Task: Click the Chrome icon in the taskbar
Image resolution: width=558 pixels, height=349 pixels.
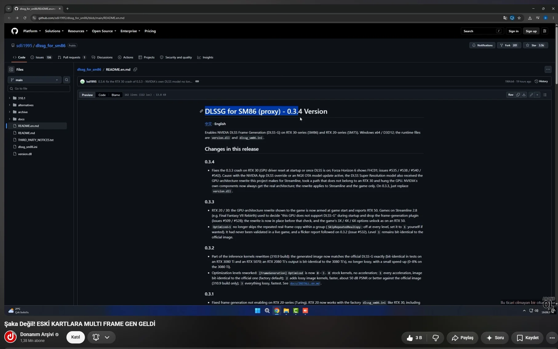Action: 277,311
